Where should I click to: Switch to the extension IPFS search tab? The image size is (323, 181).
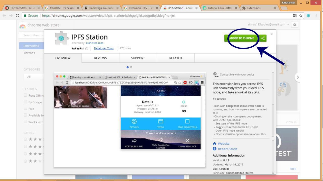pyautogui.click(x=141, y=8)
